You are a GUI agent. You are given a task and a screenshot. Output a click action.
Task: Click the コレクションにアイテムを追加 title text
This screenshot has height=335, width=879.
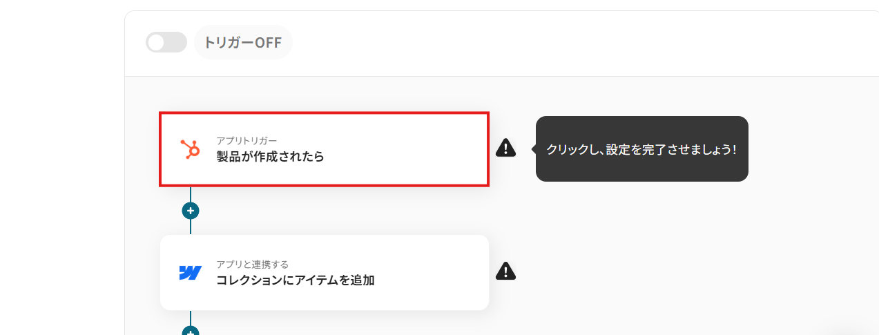295,280
